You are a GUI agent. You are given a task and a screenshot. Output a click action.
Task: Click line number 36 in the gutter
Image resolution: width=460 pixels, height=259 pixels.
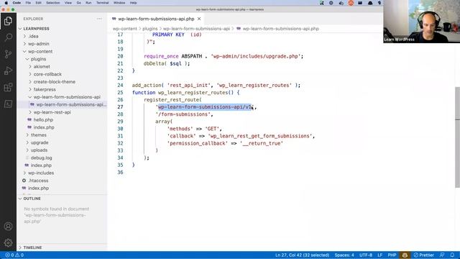pyautogui.click(x=120, y=173)
